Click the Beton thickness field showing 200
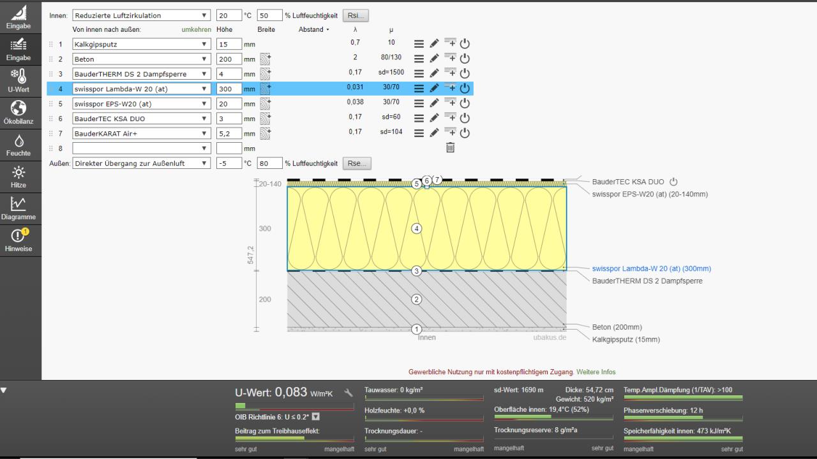817x459 pixels. (x=229, y=59)
